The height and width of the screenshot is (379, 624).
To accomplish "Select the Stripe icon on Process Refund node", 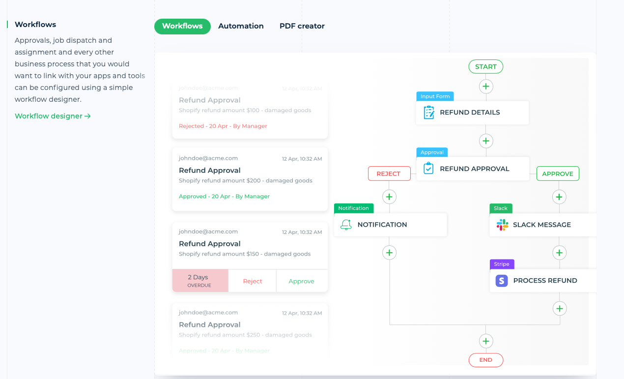I will click(501, 280).
